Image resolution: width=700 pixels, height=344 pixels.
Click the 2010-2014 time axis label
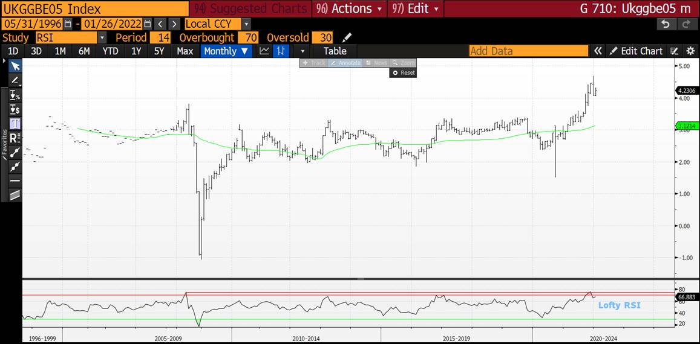click(306, 339)
